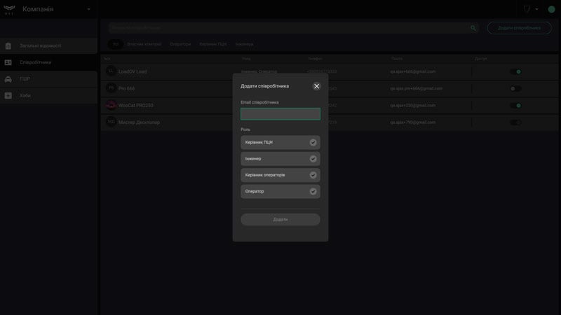Click email qa.ajax+666@gmail.com
Image resolution: width=561 pixels, height=315 pixels.
[413, 71]
